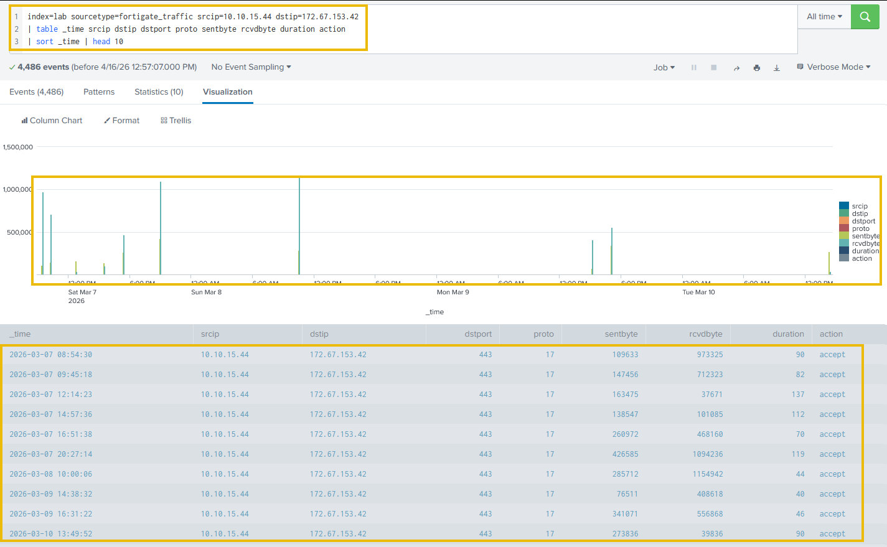Viewport: 887px width, 547px height.
Task: Click sentbyte value 426585
Action: 625,454
